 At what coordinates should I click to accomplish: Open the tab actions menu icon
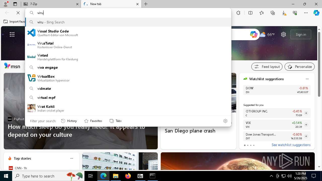(15, 4)
